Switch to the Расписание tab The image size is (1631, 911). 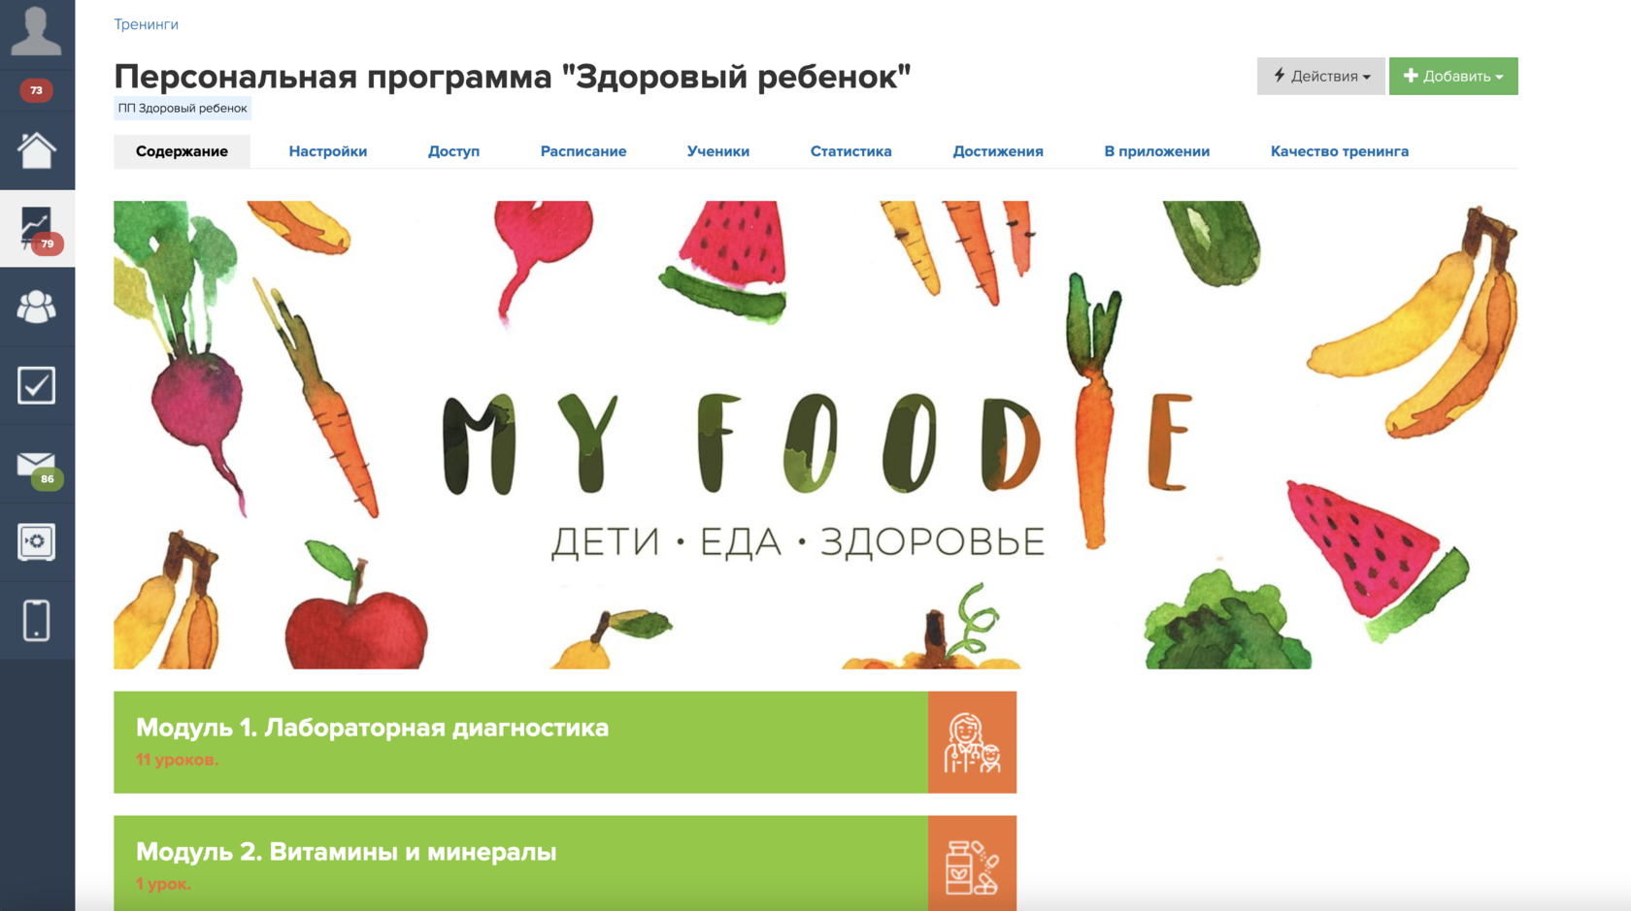[583, 151]
